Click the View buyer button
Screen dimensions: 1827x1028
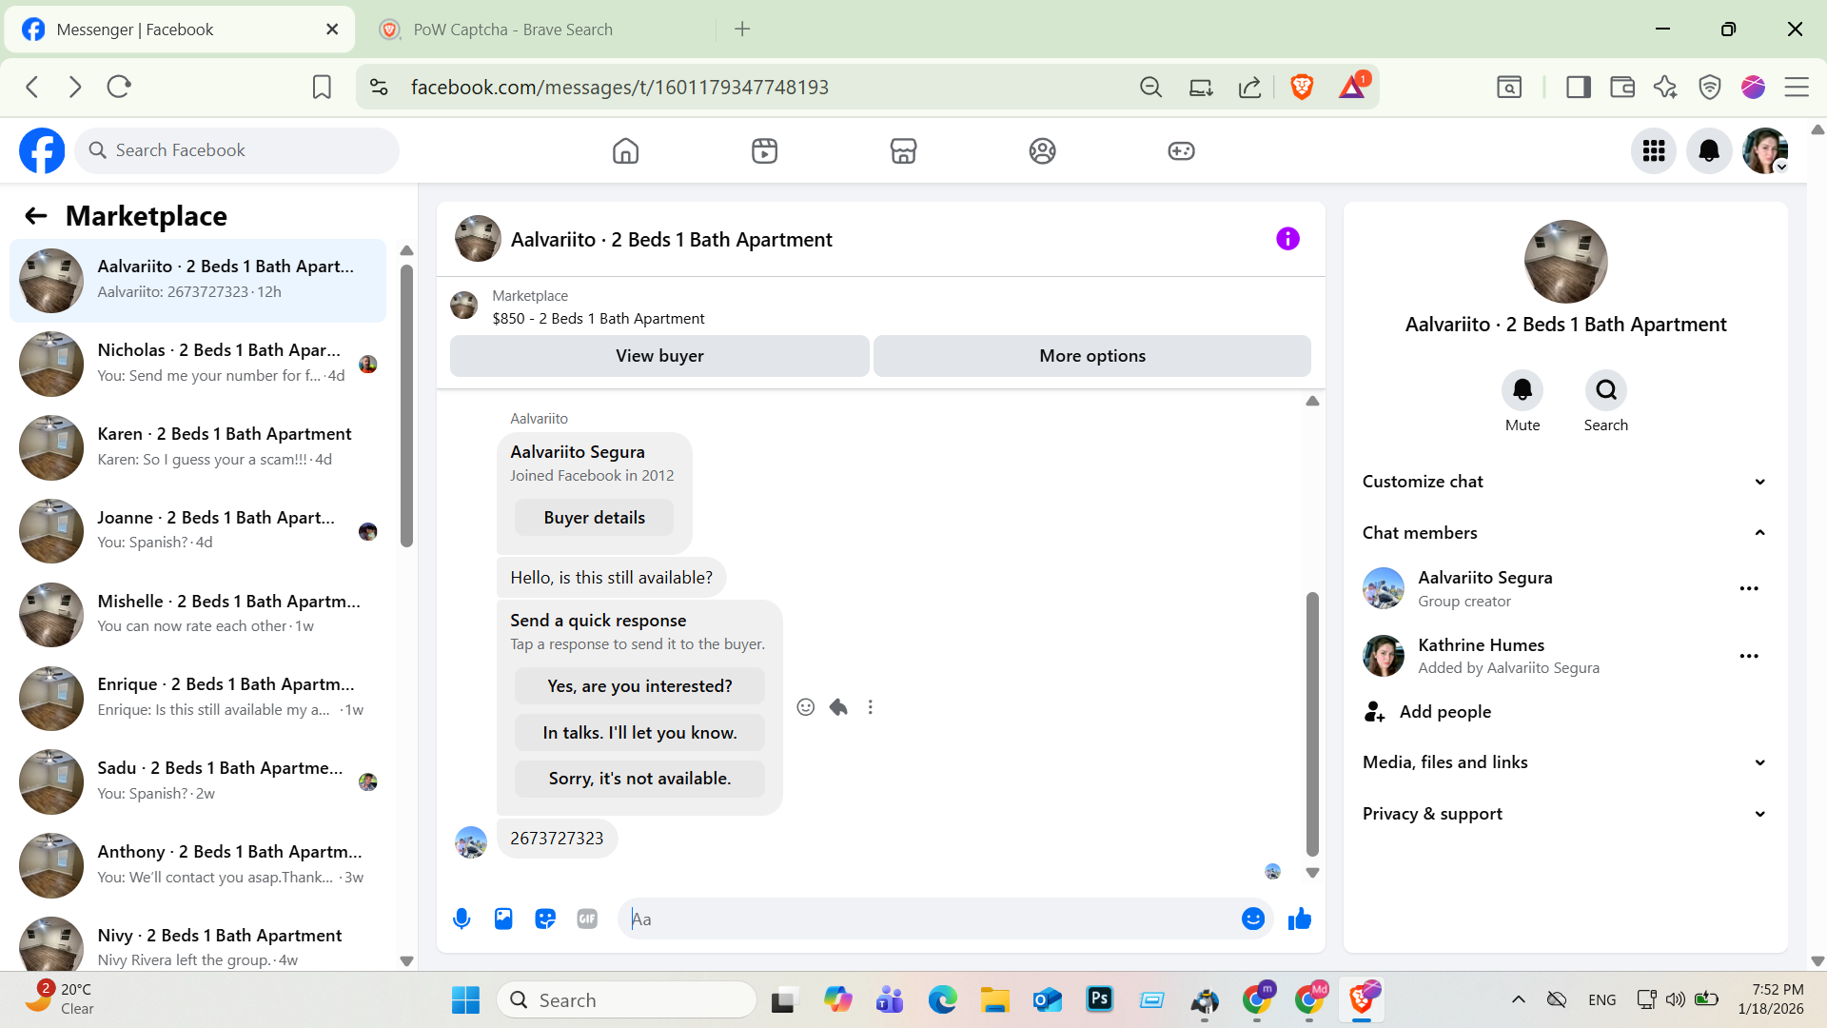(x=659, y=356)
